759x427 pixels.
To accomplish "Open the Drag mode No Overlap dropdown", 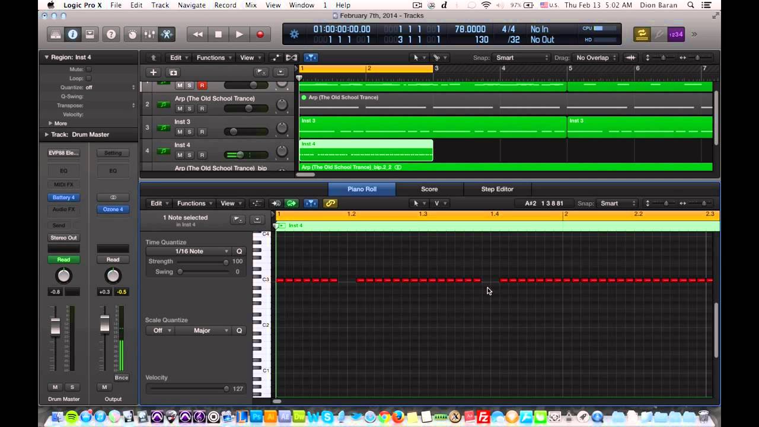I will point(597,58).
